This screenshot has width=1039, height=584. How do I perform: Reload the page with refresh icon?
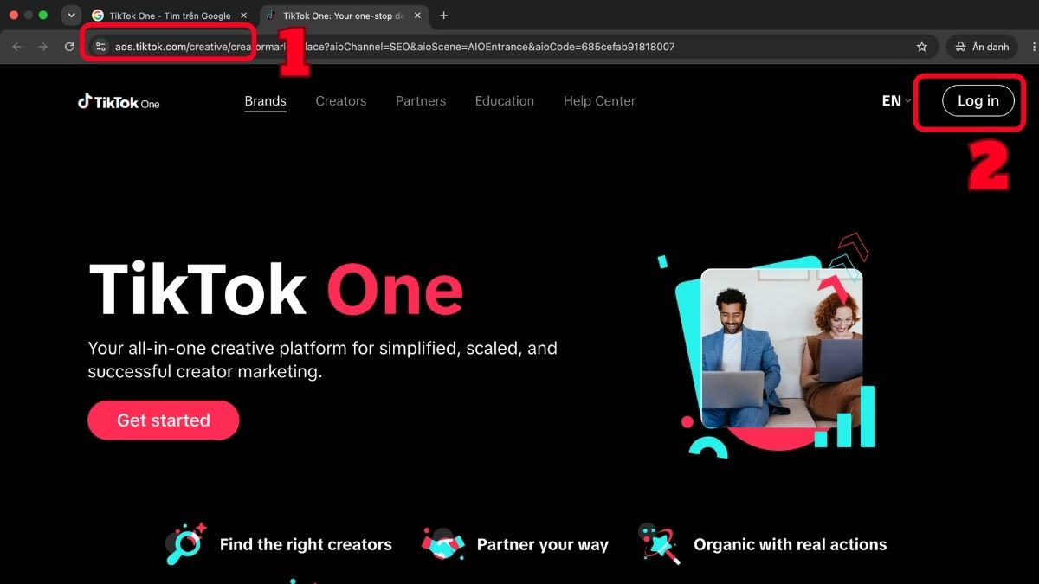[x=69, y=47]
